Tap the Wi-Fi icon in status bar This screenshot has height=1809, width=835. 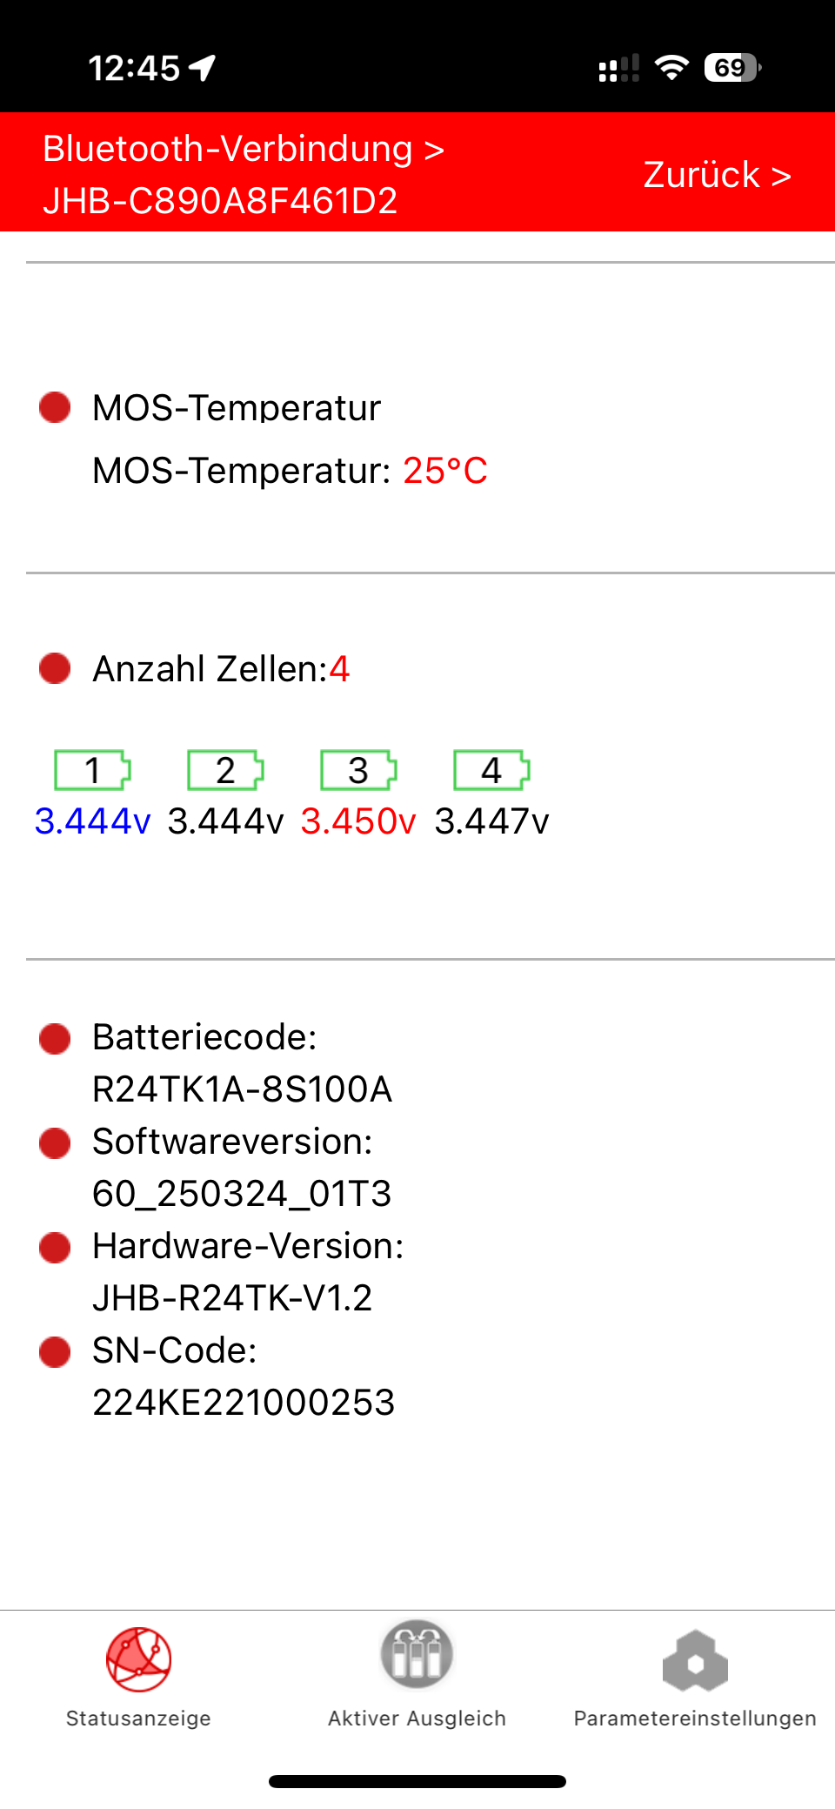[671, 67]
